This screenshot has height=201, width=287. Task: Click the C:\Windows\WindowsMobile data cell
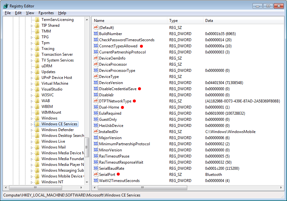coord(230,131)
